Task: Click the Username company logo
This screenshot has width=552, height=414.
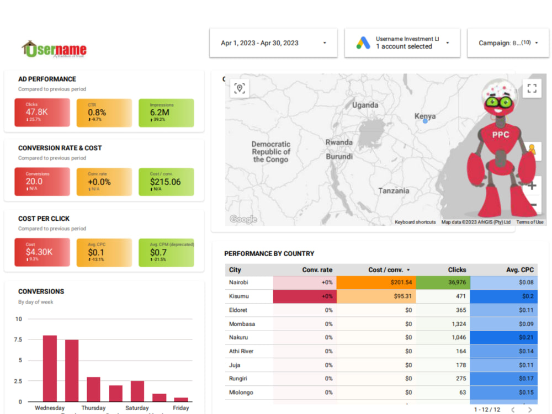Action: click(x=54, y=49)
